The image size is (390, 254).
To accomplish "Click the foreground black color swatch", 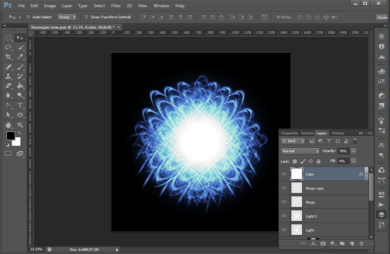I will click(10, 136).
